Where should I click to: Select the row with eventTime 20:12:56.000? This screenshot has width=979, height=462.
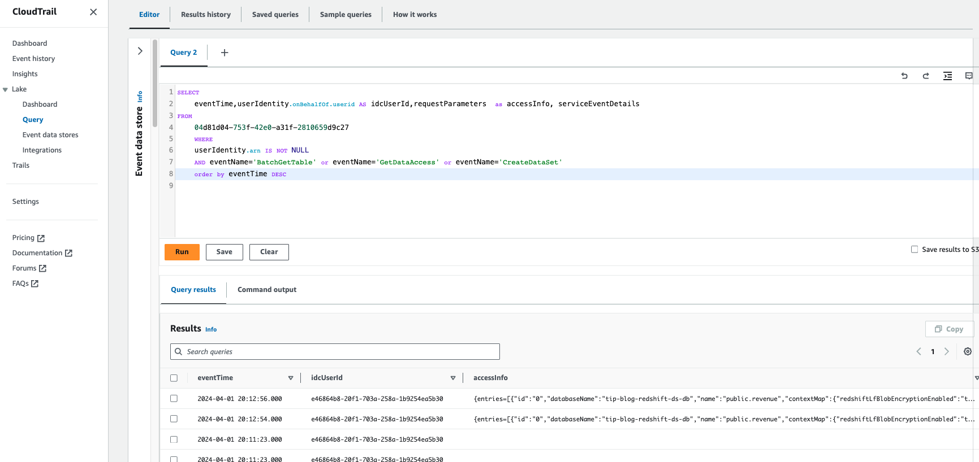(174, 398)
